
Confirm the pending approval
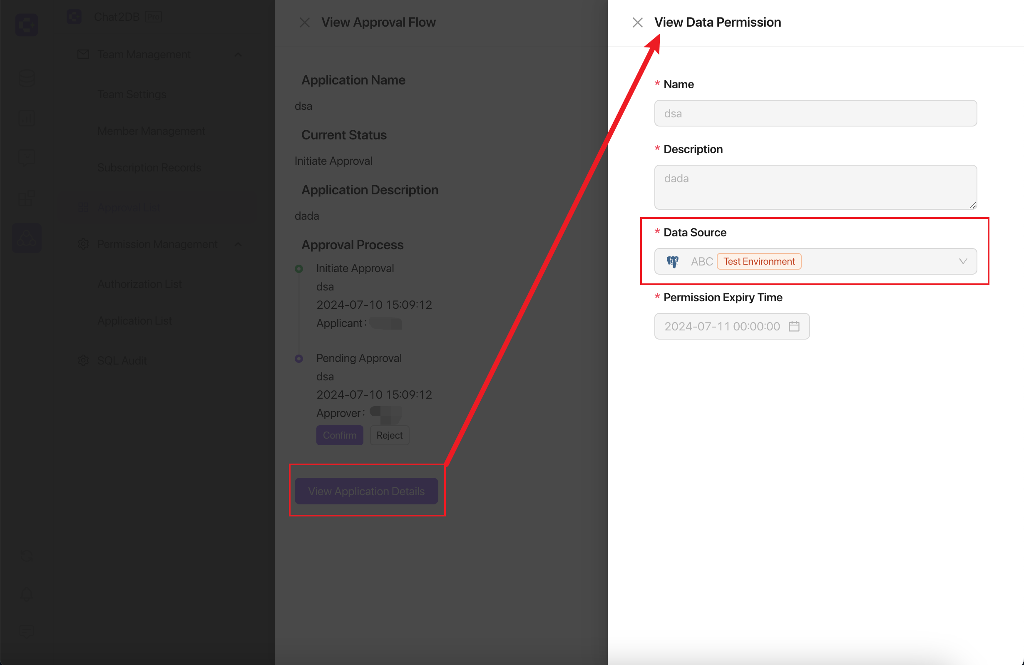pos(340,435)
